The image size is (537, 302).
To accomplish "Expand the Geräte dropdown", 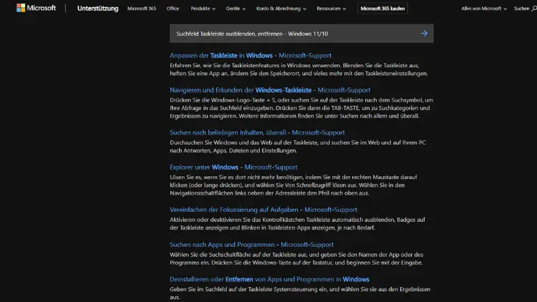I will [x=236, y=9].
